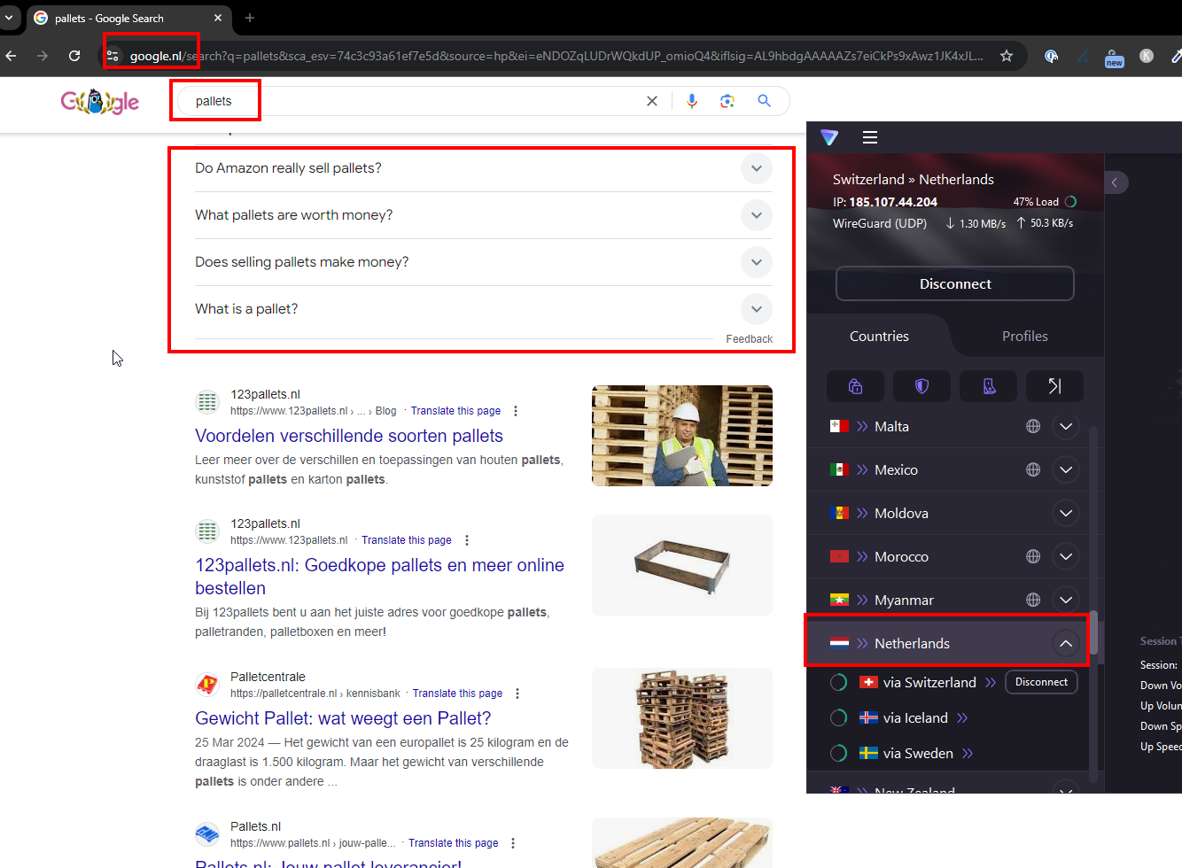Select the Countries tab

pos(879,337)
